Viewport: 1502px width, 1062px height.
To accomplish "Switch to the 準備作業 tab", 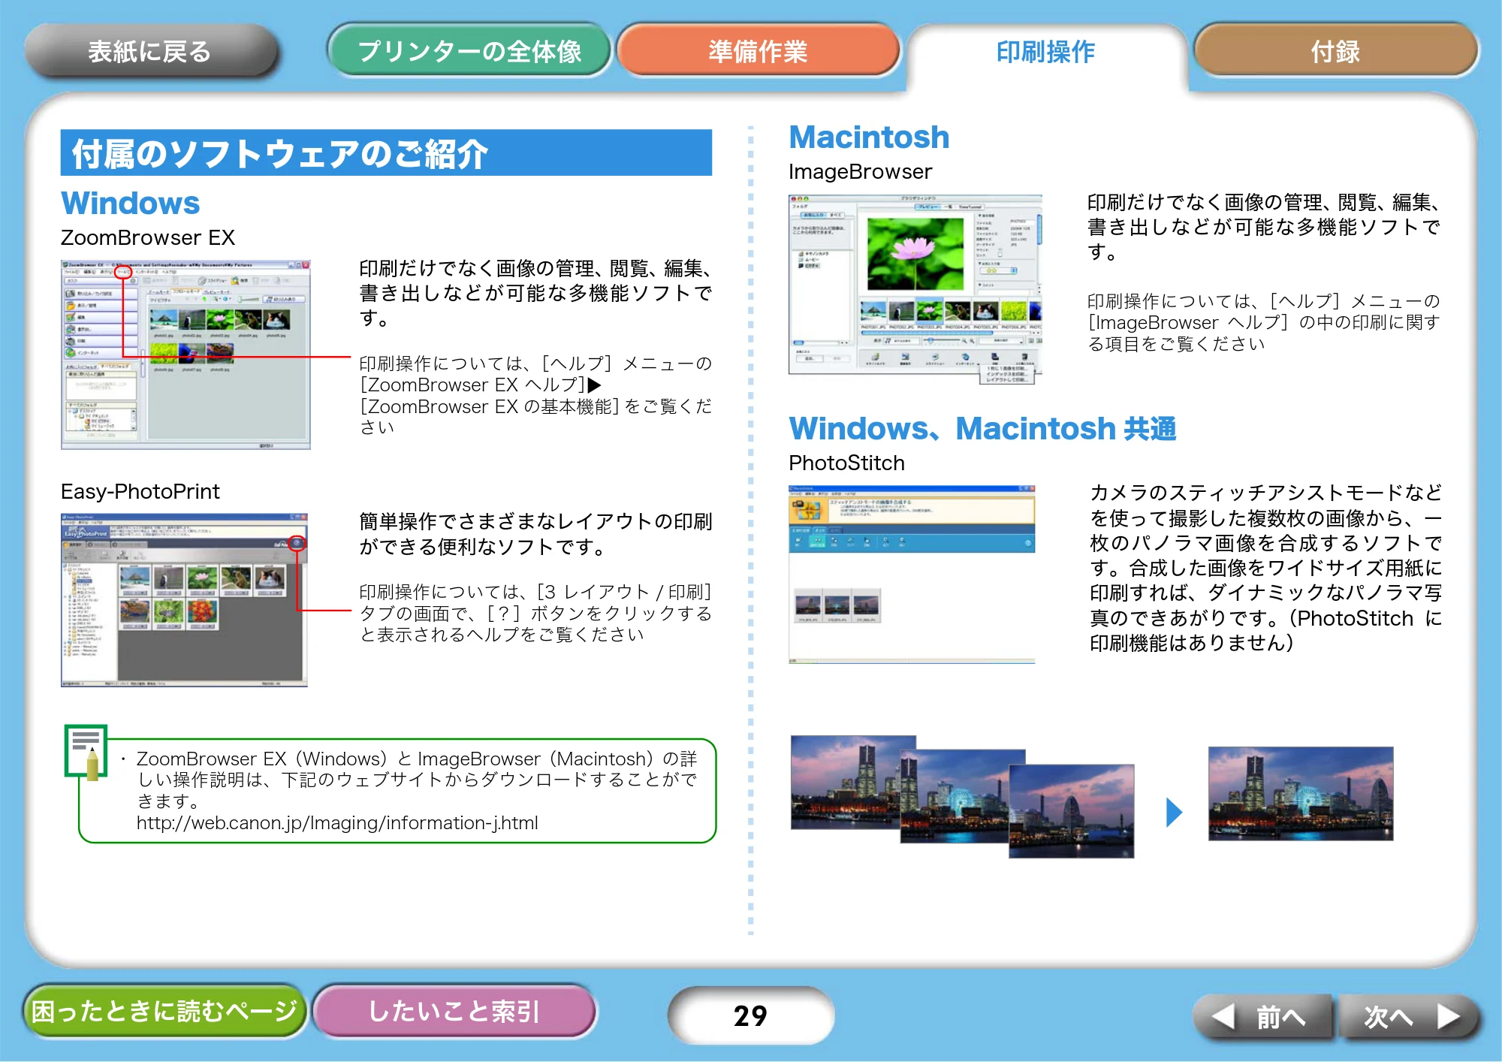I will [x=759, y=51].
